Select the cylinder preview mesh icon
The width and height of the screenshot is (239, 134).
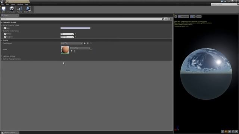tap(223, 131)
